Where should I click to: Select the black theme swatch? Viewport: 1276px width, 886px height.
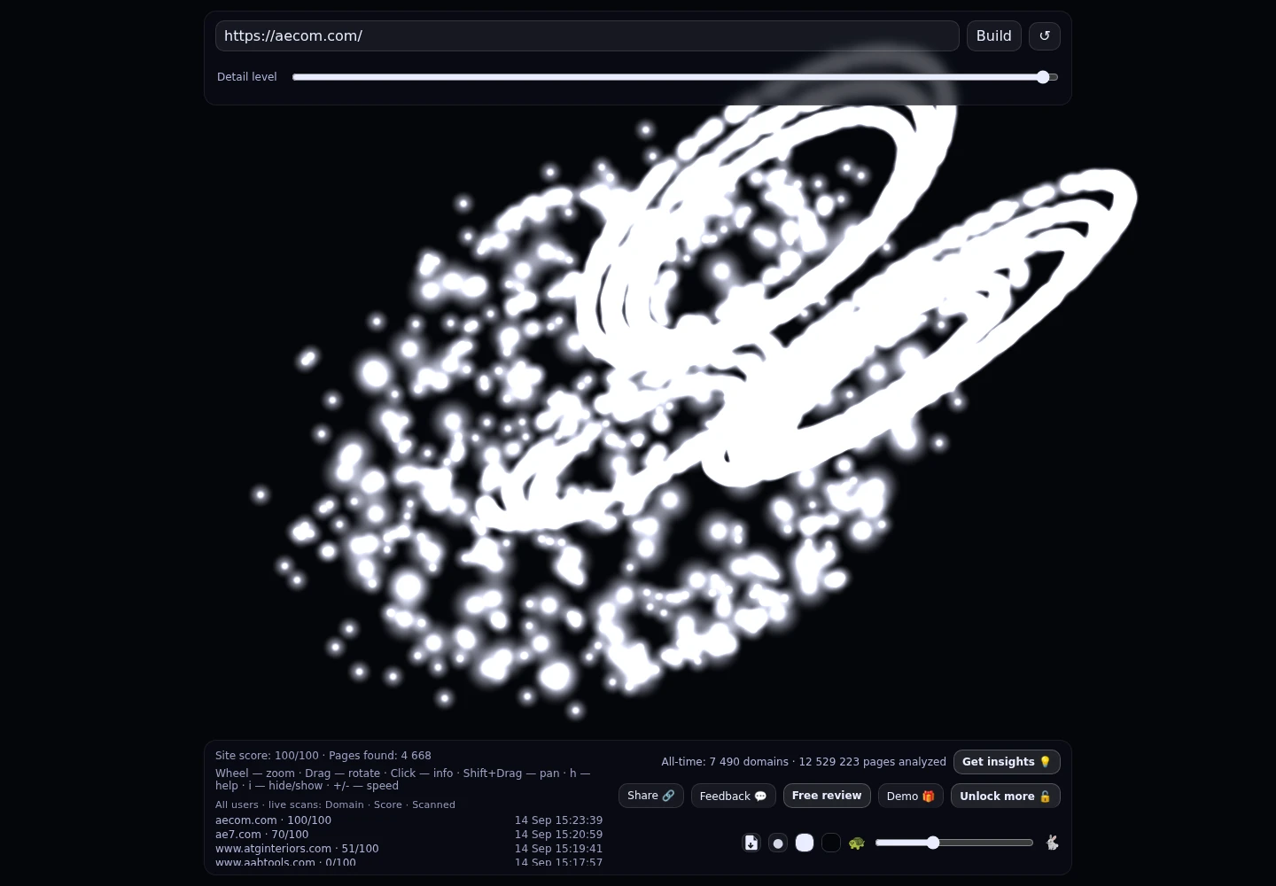[x=831, y=843]
